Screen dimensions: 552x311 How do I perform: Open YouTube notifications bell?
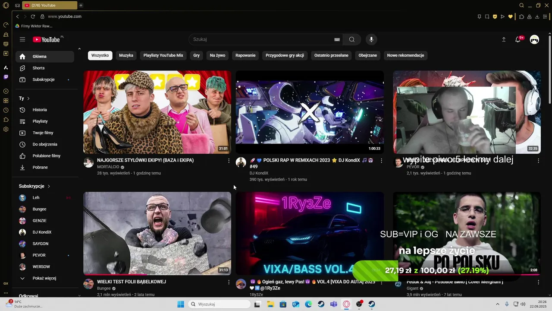[x=518, y=39]
